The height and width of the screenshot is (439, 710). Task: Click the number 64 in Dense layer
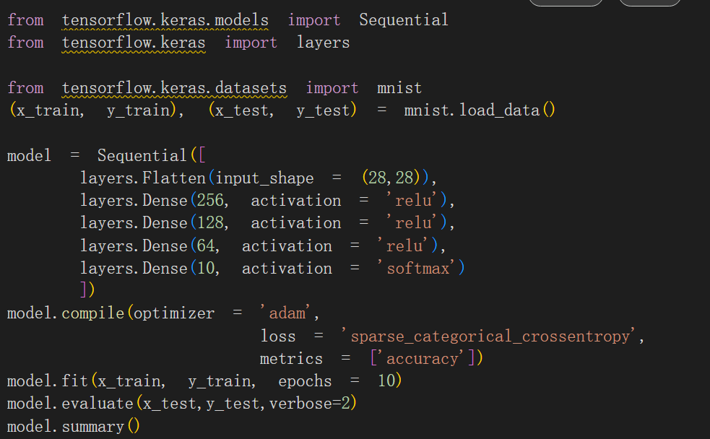tap(206, 246)
